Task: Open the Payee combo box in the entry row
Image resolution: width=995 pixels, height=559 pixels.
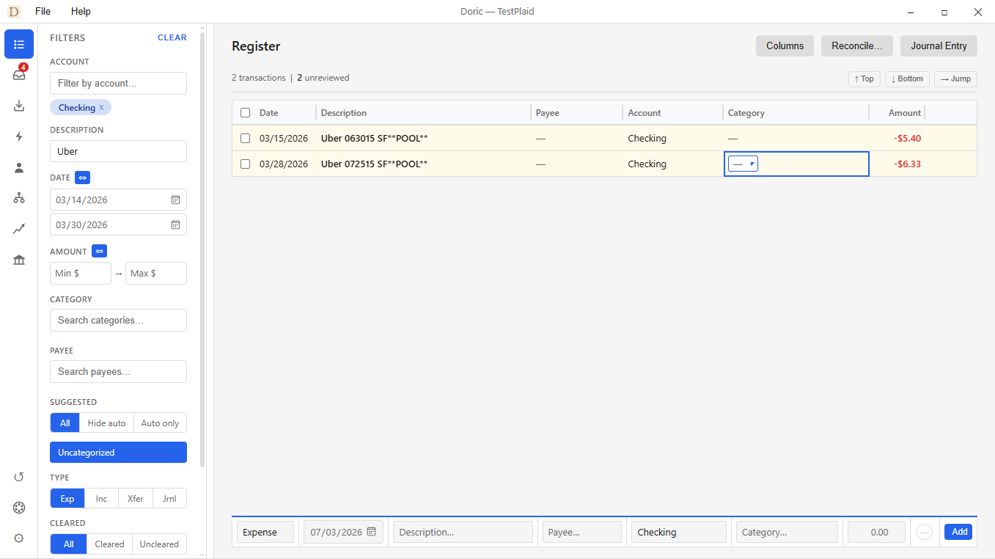Action: coord(582,532)
